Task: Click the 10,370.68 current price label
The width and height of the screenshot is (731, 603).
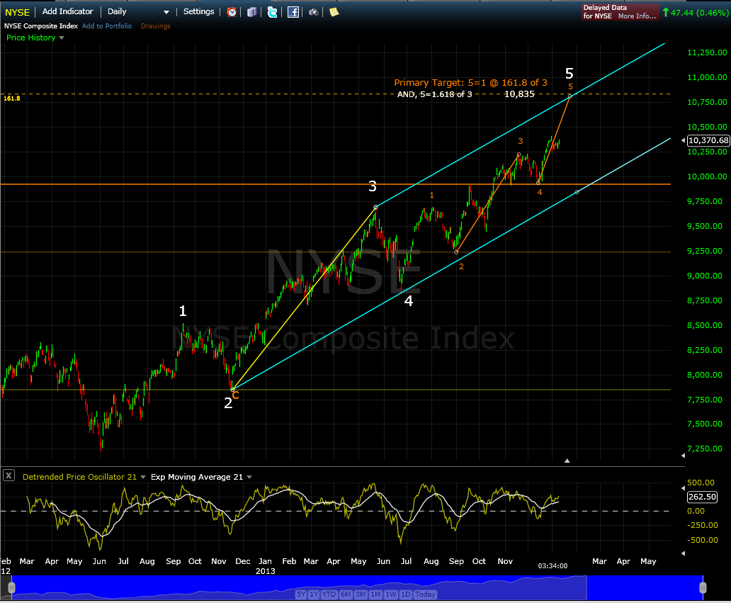Action: coord(708,140)
